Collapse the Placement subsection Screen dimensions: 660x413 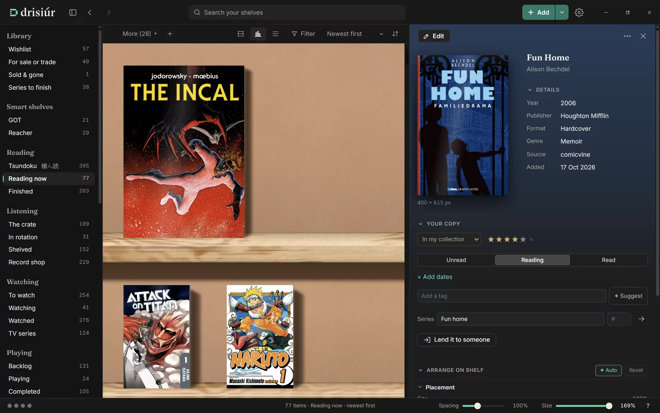(x=436, y=388)
